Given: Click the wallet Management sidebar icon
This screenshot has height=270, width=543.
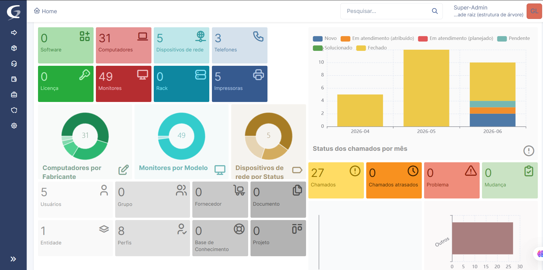Looking at the screenshot, I should 14,79.
